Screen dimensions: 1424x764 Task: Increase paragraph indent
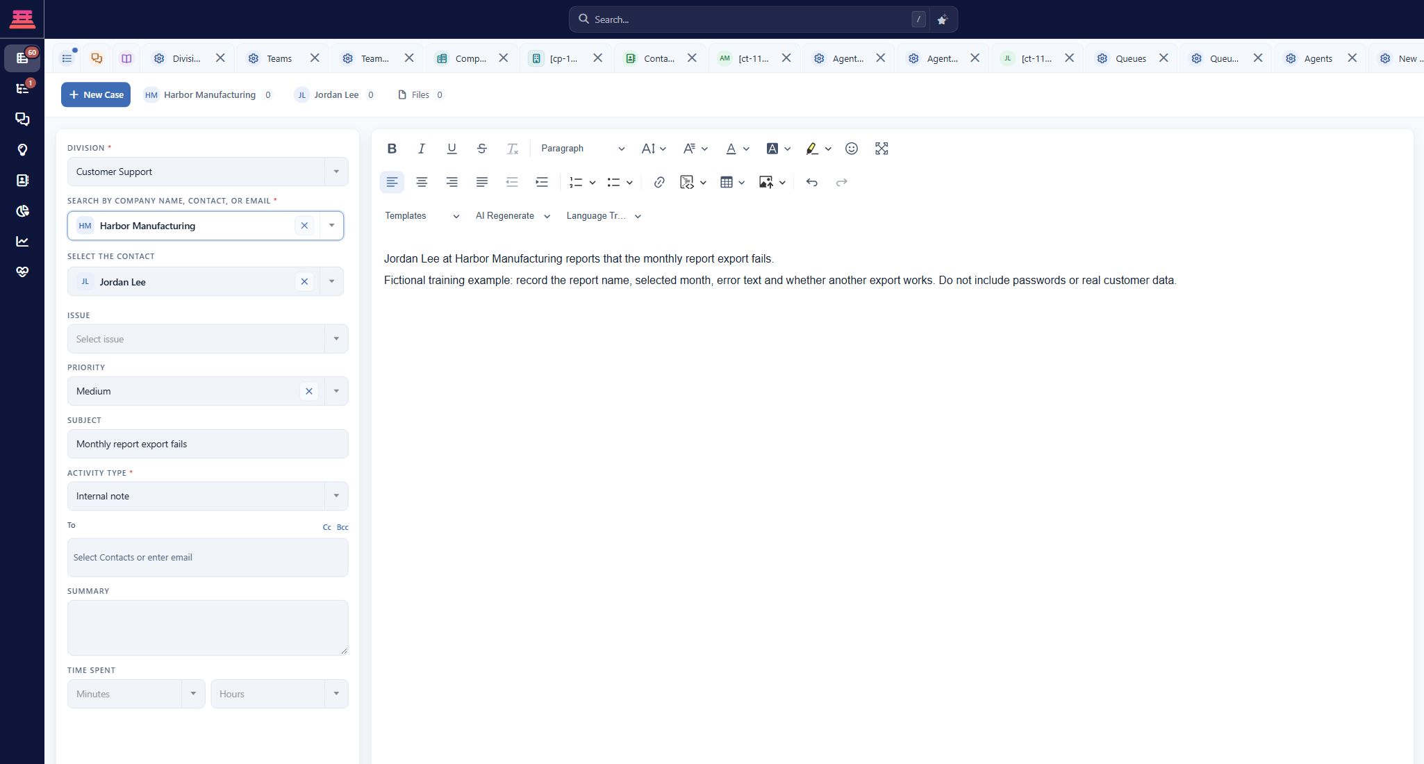[542, 182]
